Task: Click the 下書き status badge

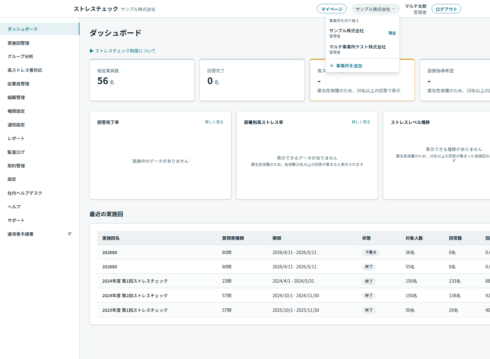Action: 371,252
